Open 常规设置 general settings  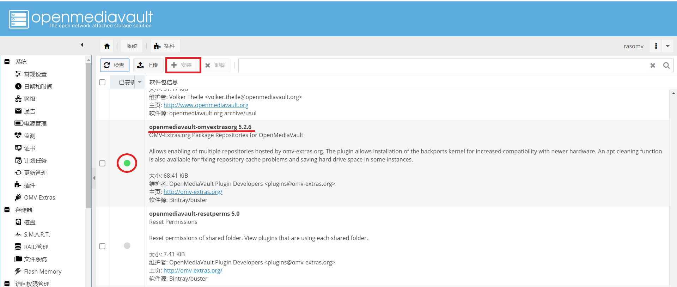tap(35, 74)
